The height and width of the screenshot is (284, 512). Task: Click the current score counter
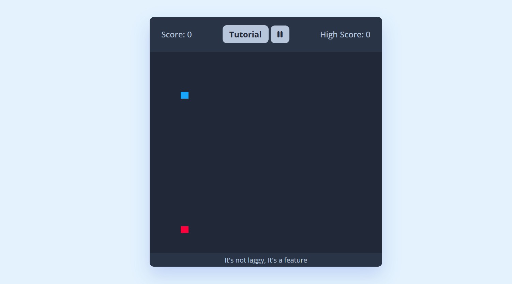[177, 35]
